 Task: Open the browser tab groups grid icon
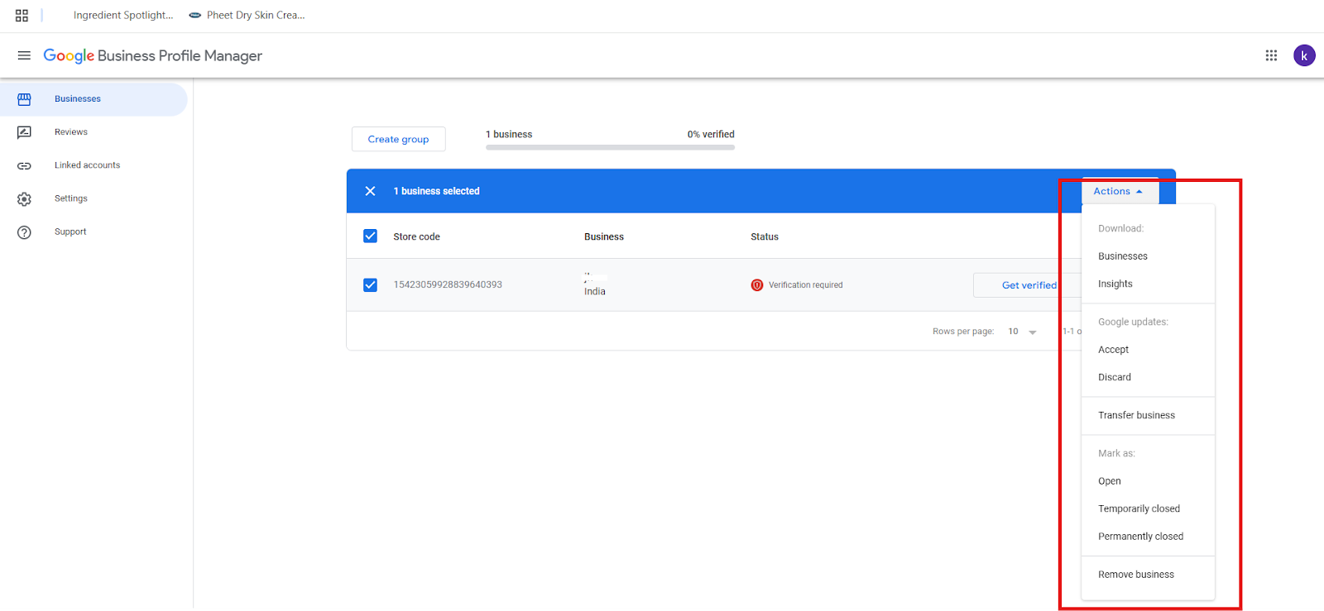(x=22, y=16)
